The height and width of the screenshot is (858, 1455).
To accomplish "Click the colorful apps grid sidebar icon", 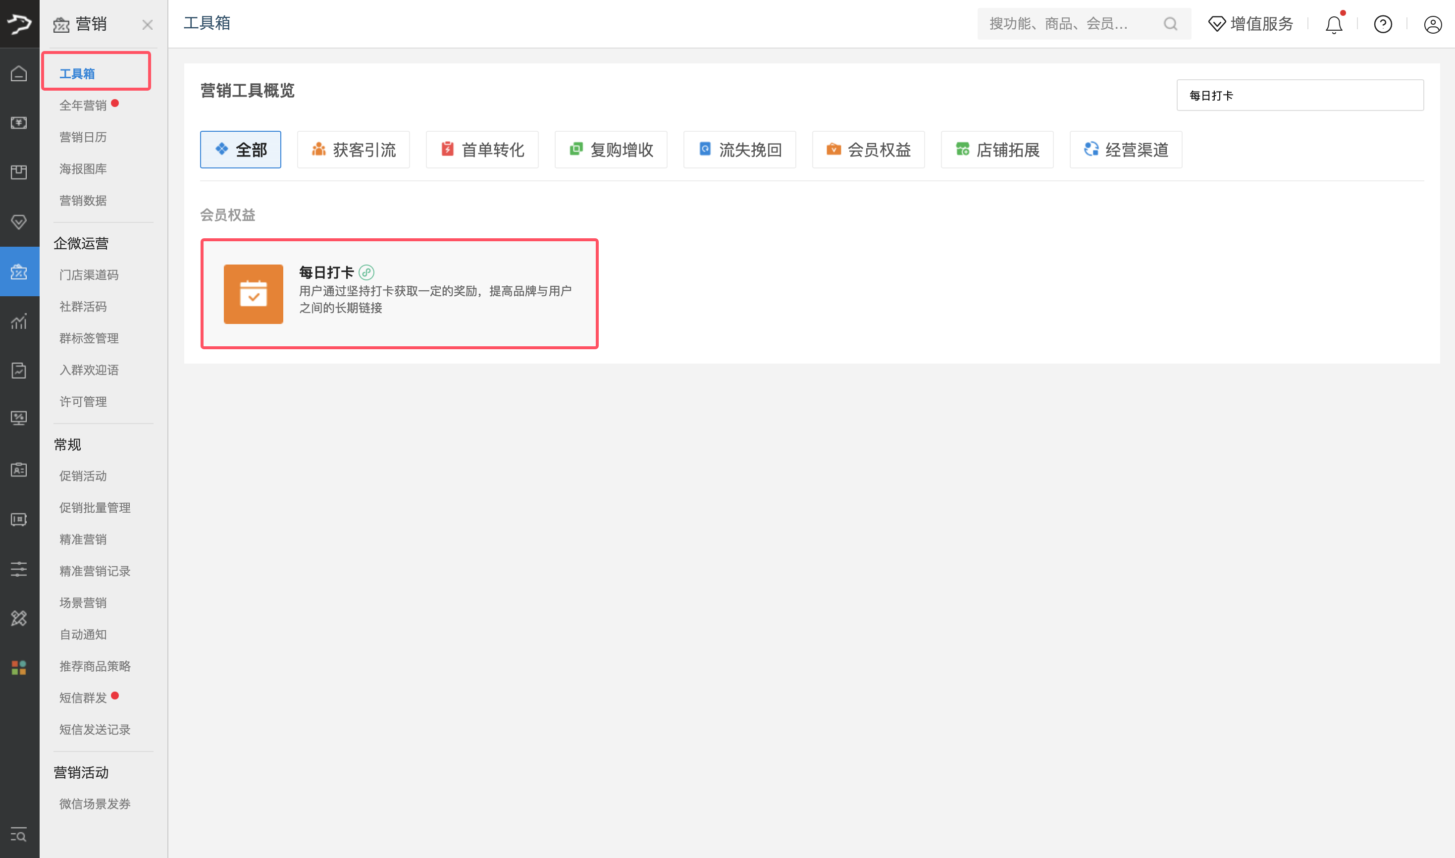I will click(x=19, y=668).
